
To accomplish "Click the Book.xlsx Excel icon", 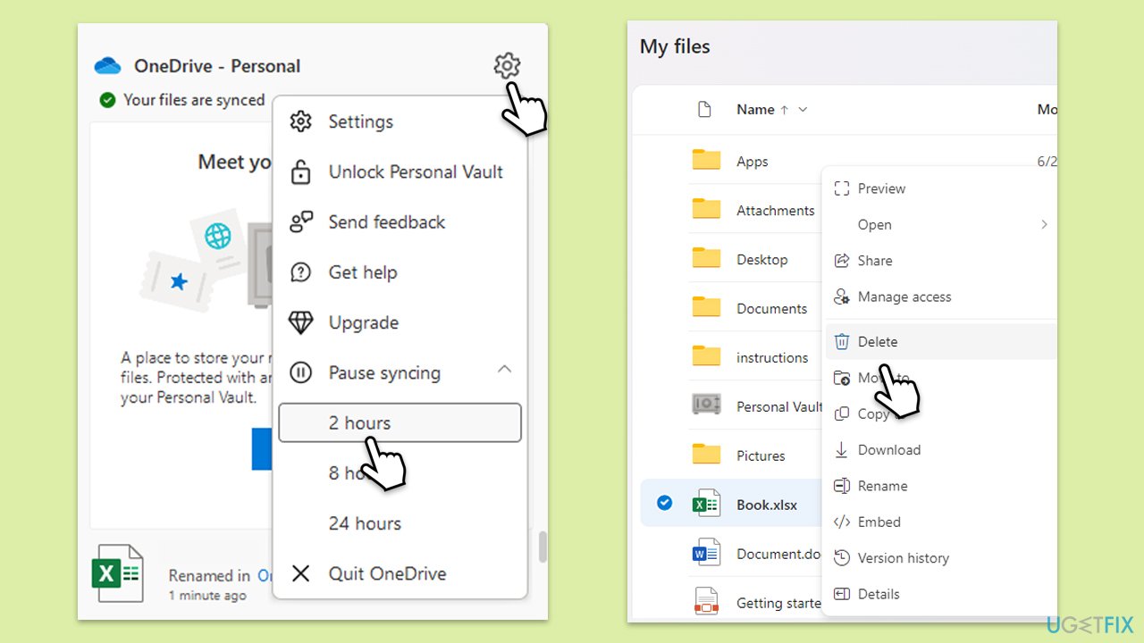I will (706, 505).
